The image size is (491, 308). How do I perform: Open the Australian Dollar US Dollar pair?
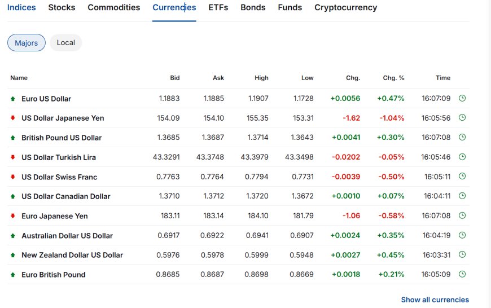click(x=67, y=236)
